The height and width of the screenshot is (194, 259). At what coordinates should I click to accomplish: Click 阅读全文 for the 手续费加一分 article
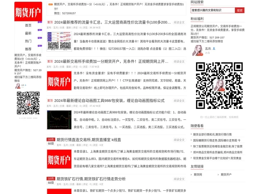coord(179,61)
